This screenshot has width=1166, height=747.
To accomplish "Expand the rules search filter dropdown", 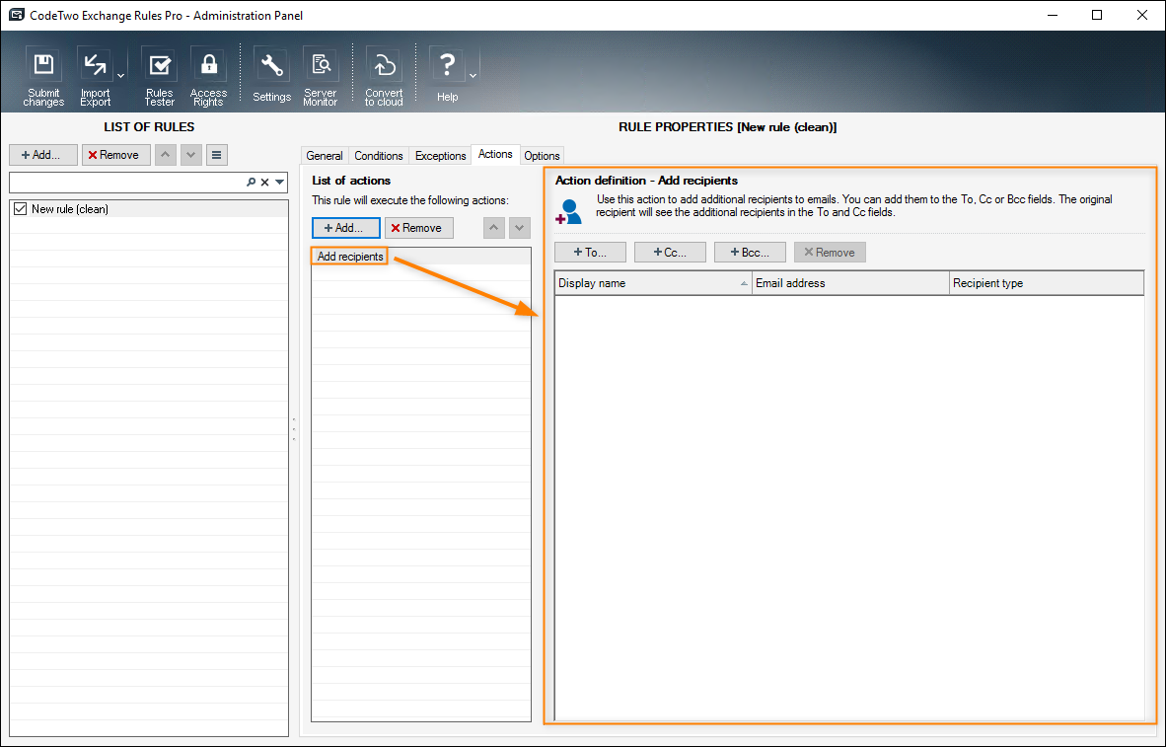I will 279,183.
